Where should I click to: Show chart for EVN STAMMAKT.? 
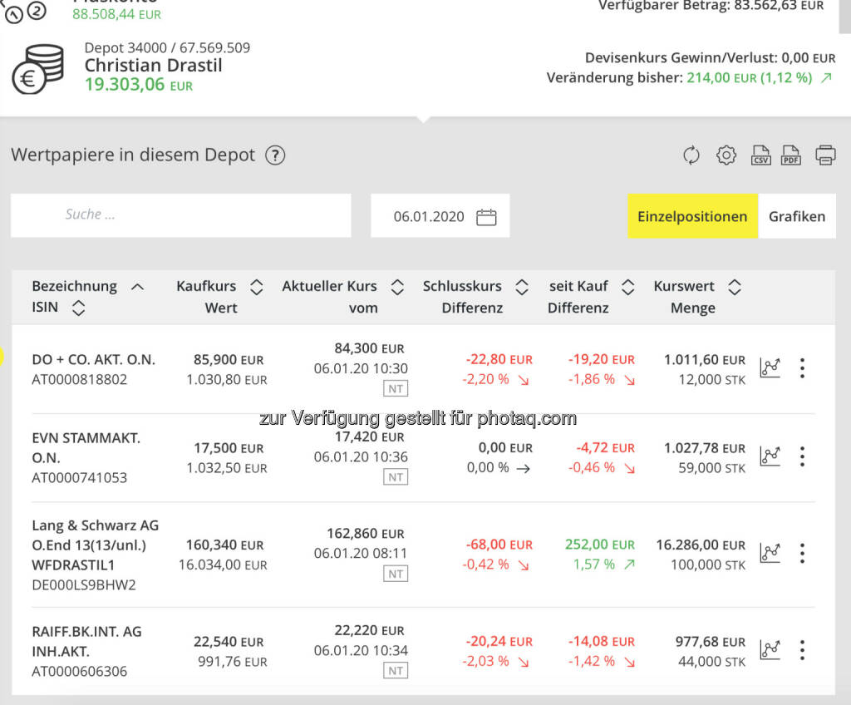(770, 456)
